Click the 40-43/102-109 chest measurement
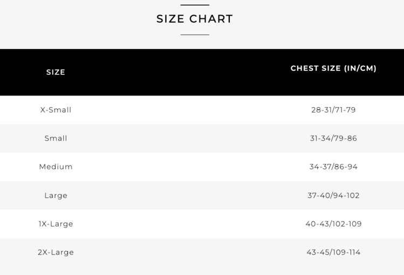 pos(333,224)
